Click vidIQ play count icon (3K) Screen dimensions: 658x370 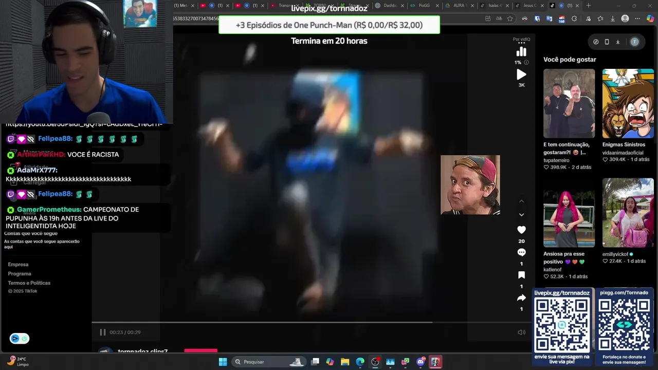click(x=521, y=75)
